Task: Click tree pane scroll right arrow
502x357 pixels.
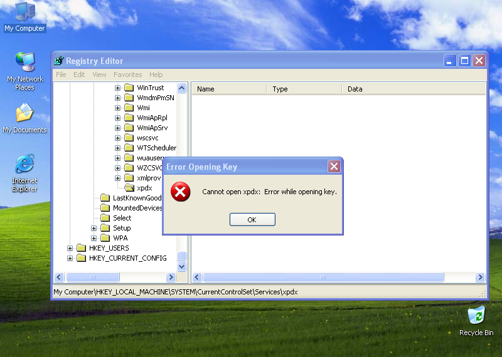Action: [x=171, y=277]
